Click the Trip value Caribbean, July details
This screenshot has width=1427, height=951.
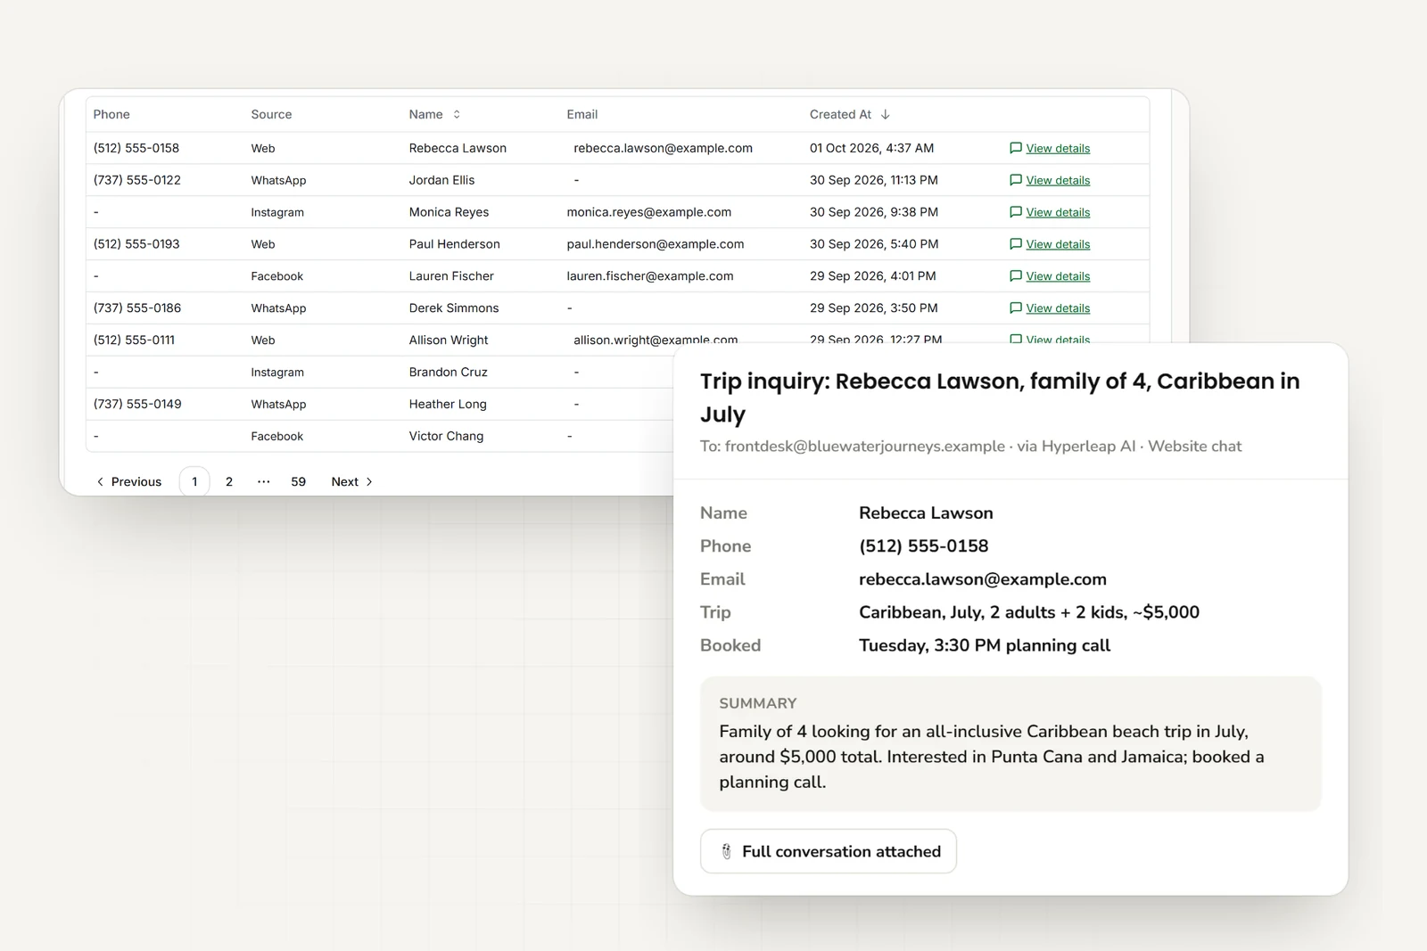(x=1029, y=612)
